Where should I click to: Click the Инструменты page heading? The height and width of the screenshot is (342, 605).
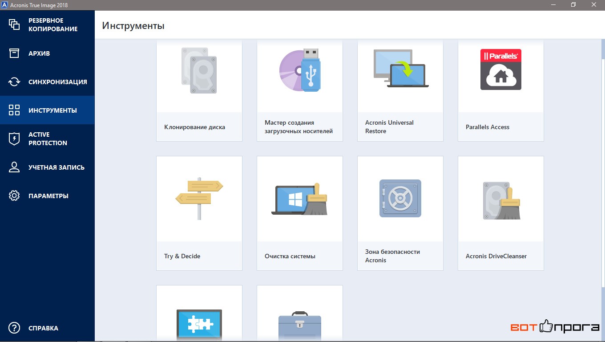pyautogui.click(x=133, y=25)
